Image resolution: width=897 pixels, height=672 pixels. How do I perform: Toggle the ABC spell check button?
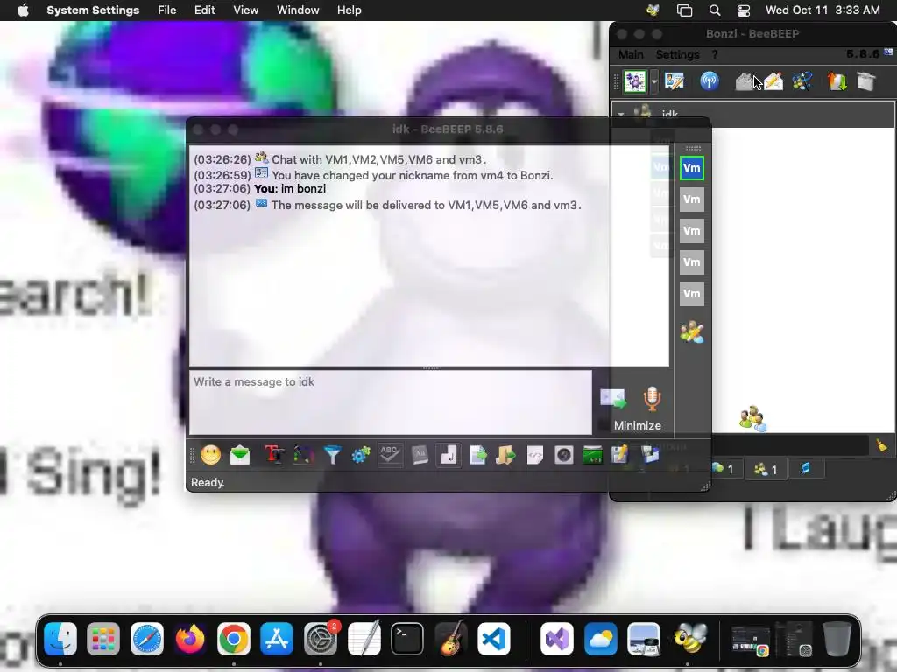click(390, 455)
